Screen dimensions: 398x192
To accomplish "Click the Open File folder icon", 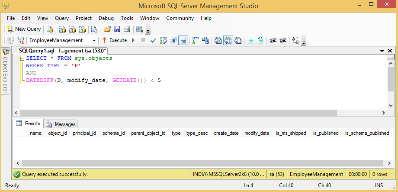I will pyautogui.click(x=107, y=29).
